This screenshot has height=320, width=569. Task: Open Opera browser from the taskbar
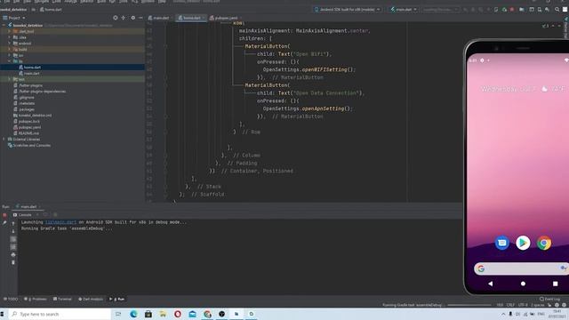click(x=178, y=314)
